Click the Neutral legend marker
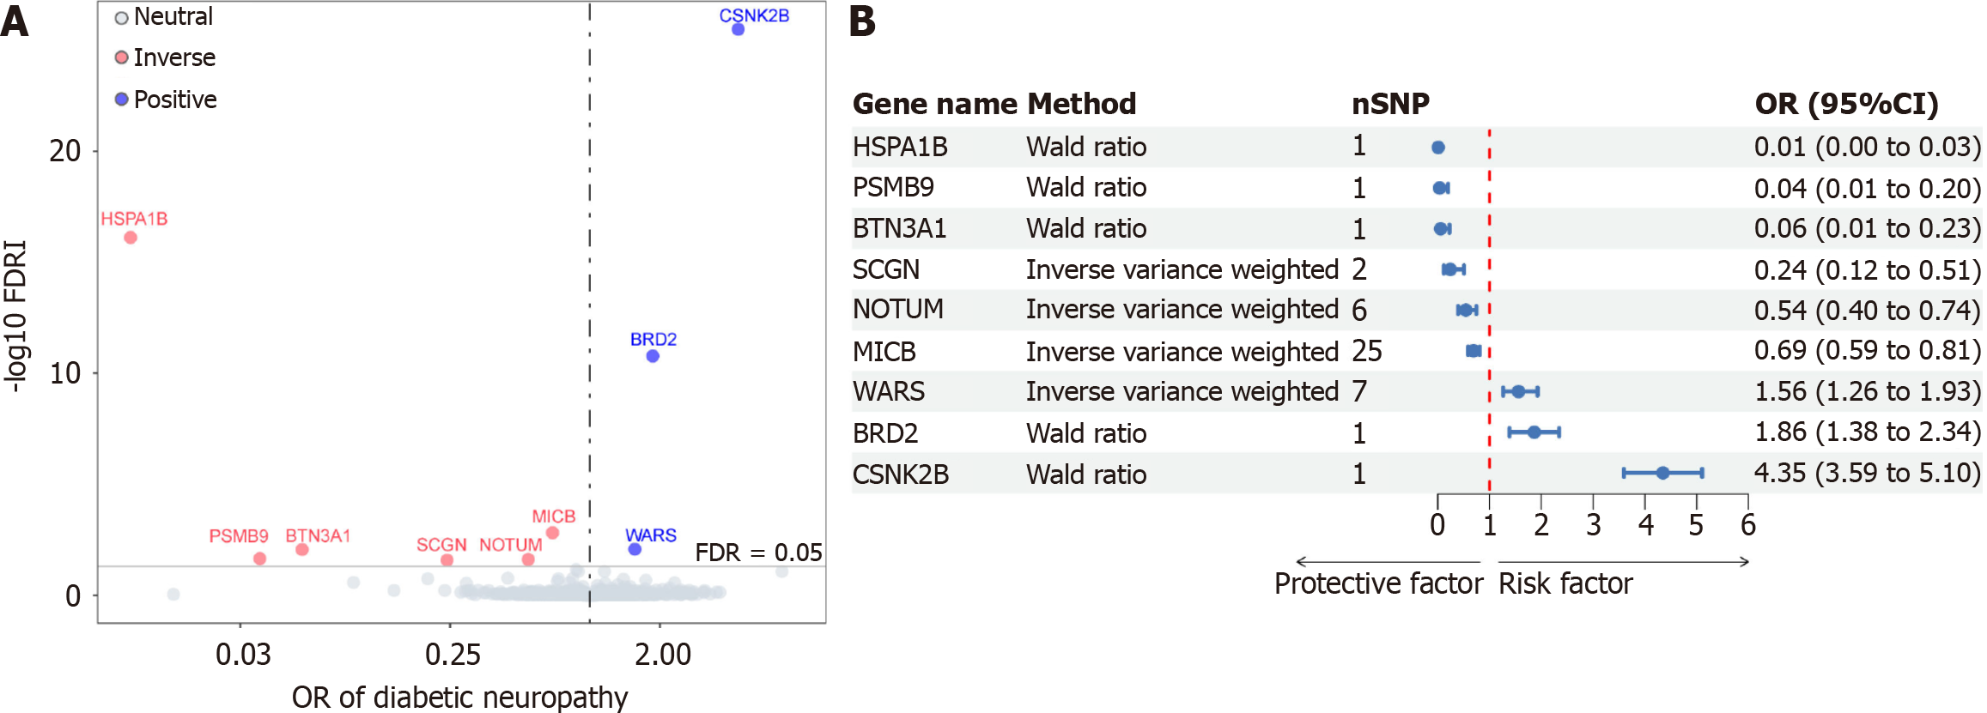The width and height of the screenshot is (1987, 713). 122,18
